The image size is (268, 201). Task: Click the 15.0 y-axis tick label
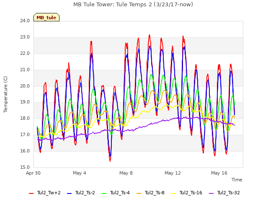click(x=25, y=167)
